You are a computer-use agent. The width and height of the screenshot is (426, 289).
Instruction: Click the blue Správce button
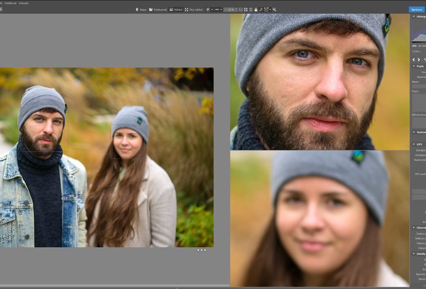417,10
